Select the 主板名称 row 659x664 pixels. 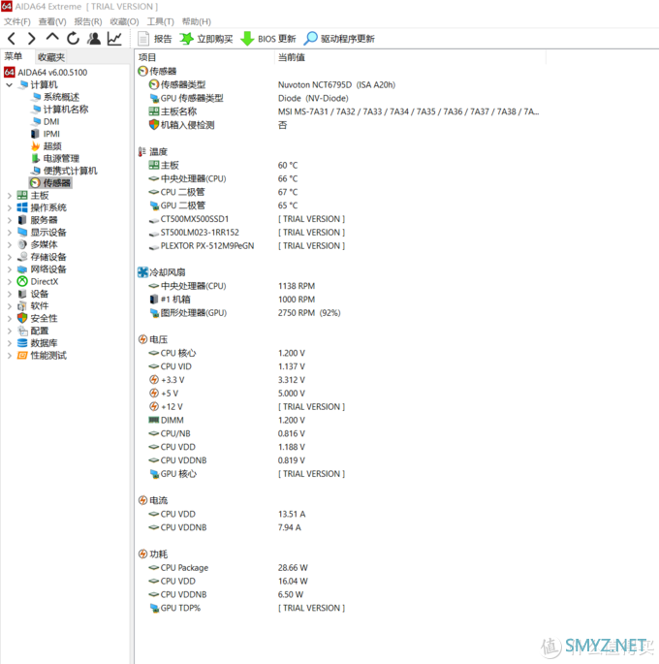point(344,111)
